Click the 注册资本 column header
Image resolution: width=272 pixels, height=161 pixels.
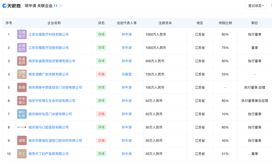click(x=165, y=23)
